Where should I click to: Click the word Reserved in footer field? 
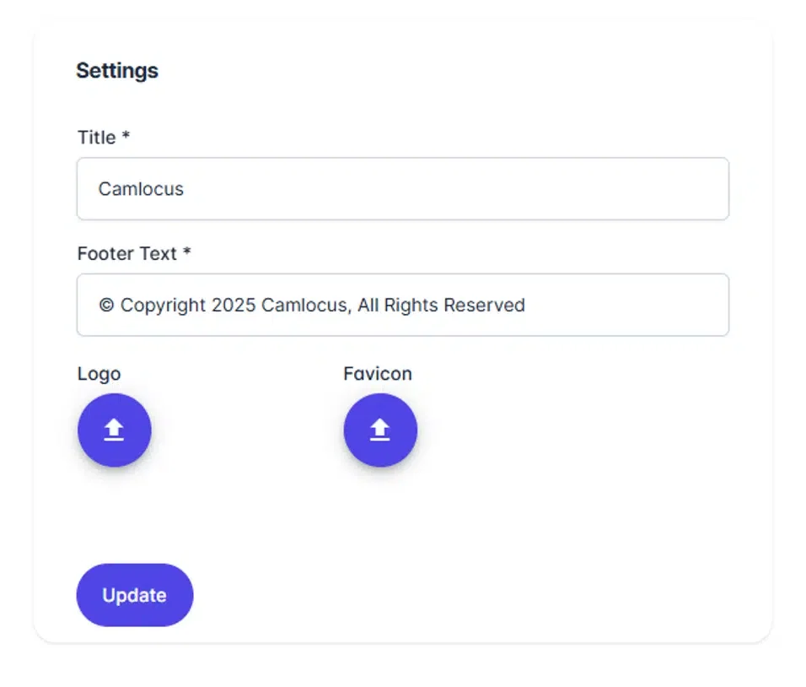(484, 306)
